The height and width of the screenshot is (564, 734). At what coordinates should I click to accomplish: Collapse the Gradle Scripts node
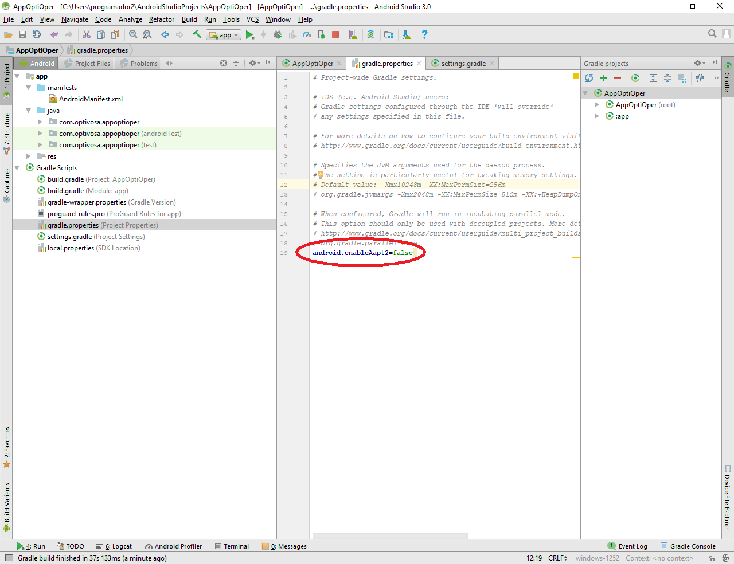pos(17,168)
